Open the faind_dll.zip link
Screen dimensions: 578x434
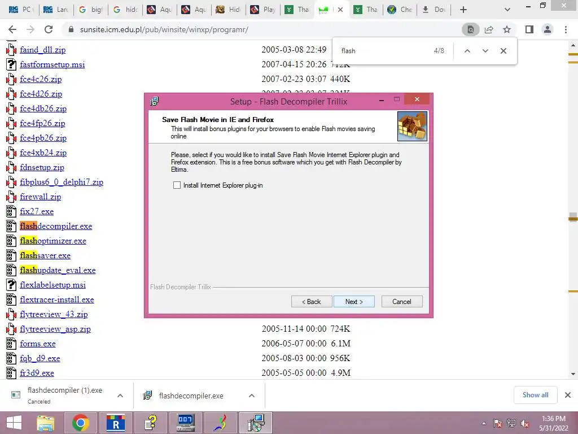[x=43, y=50]
